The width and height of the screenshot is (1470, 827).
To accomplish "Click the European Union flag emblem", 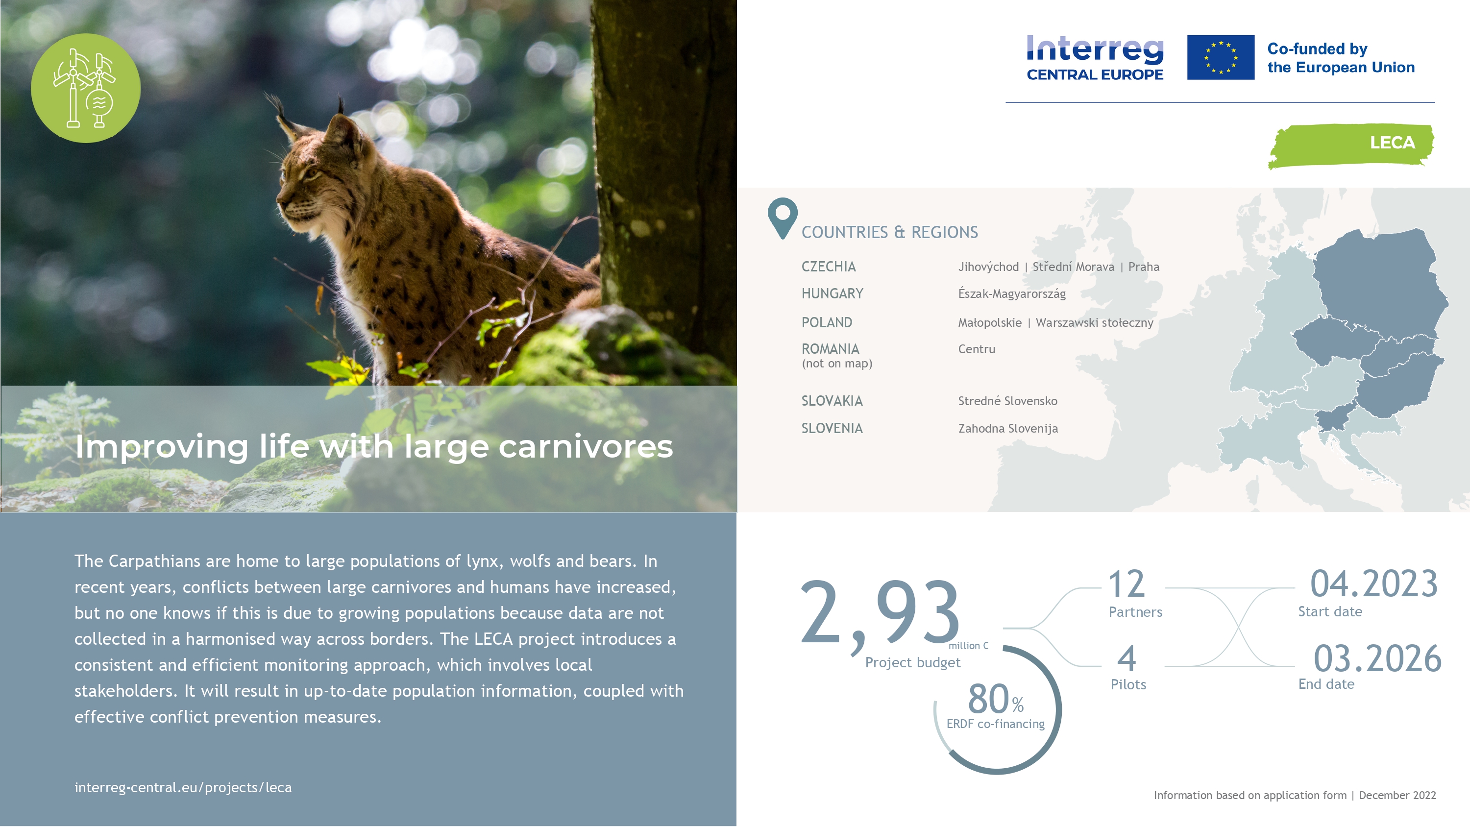I will pyautogui.click(x=1221, y=57).
